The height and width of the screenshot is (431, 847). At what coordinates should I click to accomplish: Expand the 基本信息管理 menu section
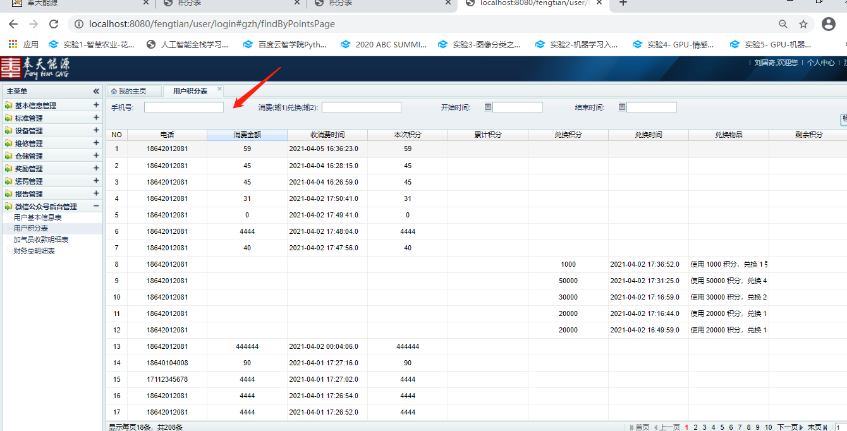pyautogui.click(x=96, y=106)
